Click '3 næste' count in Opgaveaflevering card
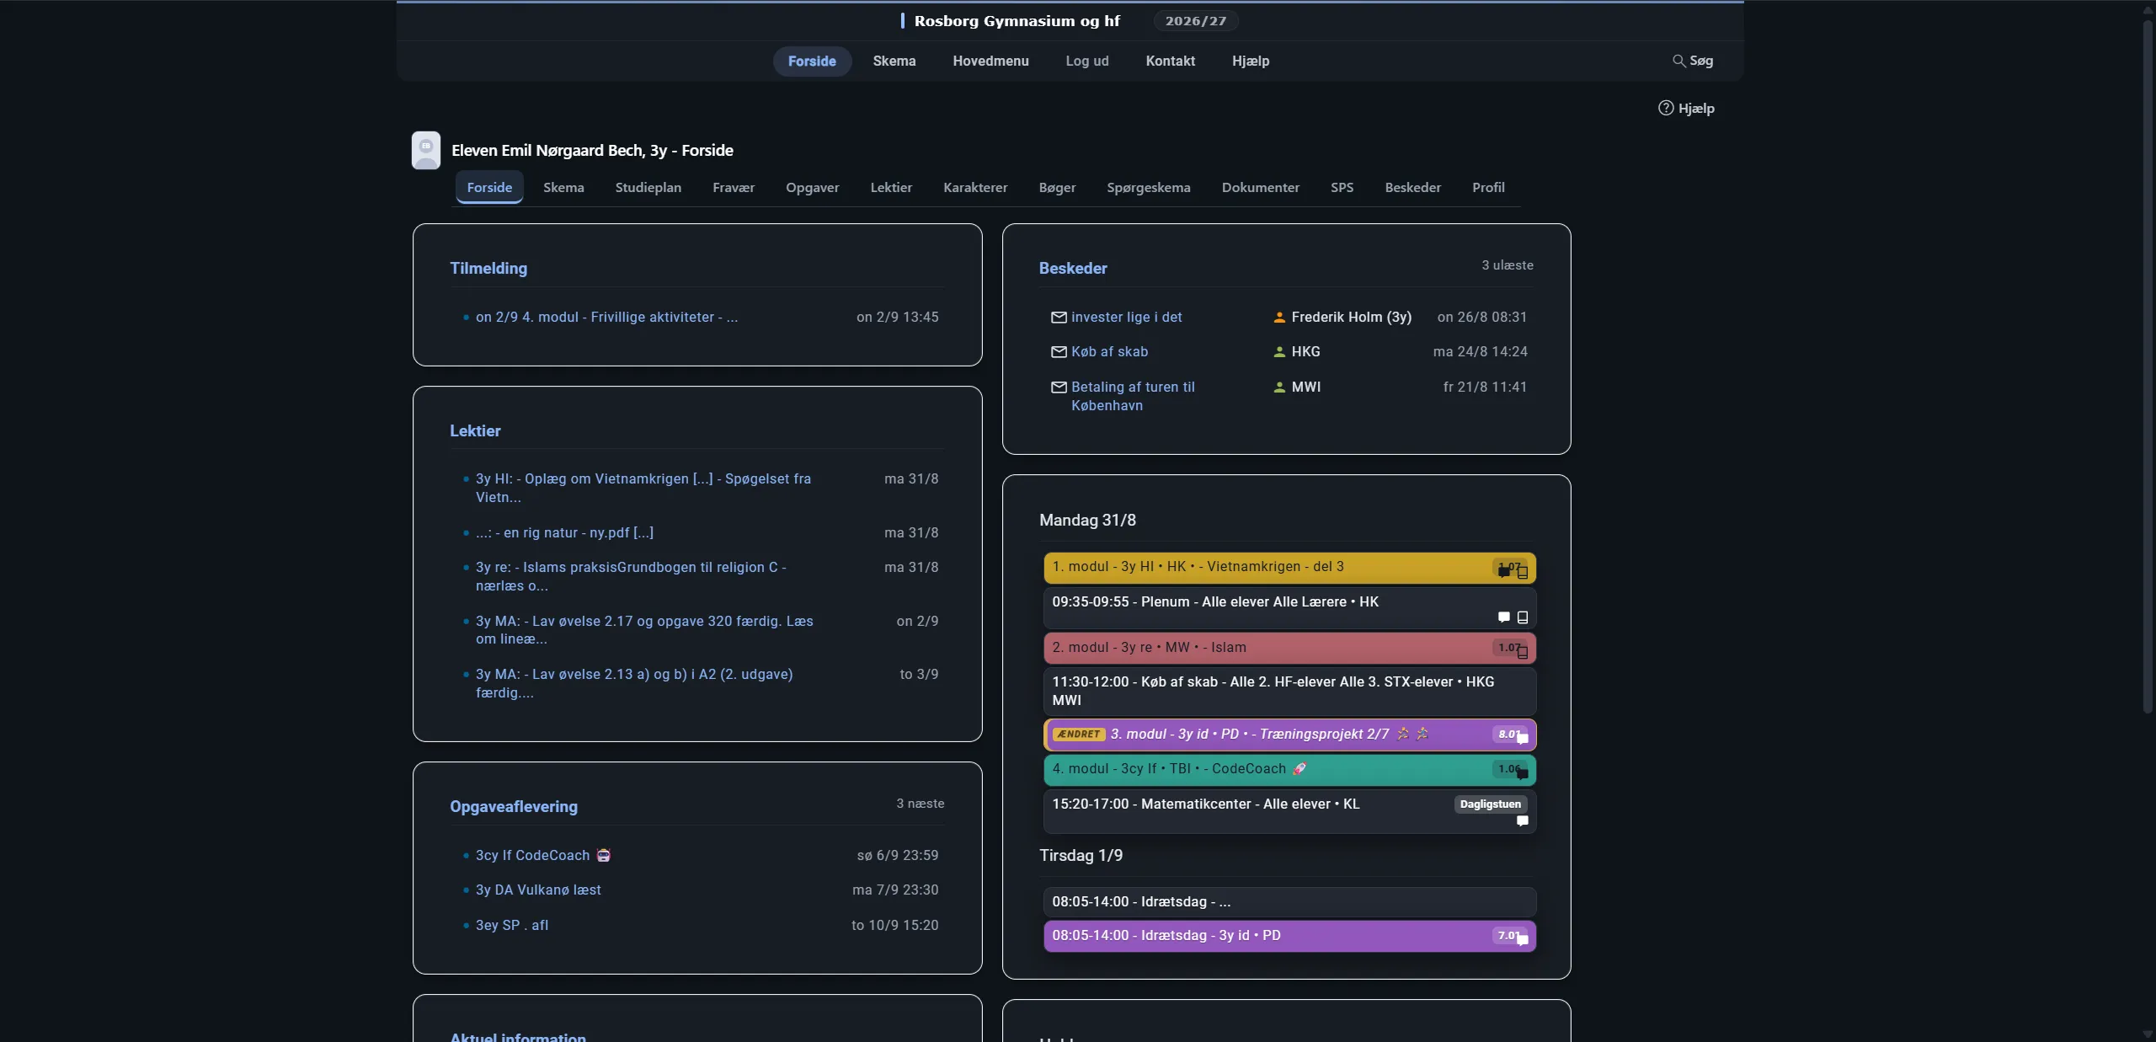 (x=920, y=803)
